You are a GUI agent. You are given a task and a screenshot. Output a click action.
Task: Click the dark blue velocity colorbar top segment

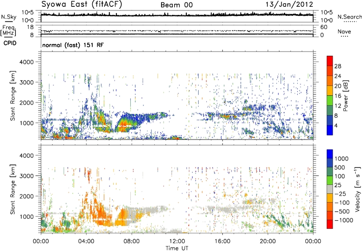point(330,154)
